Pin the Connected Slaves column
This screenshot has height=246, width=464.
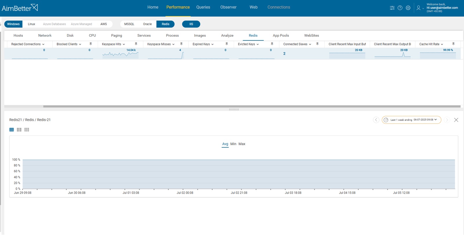(x=317, y=44)
